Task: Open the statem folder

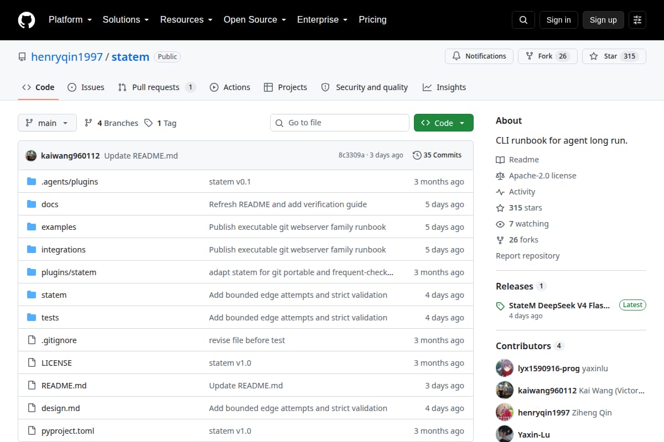Action: (x=54, y=295)
